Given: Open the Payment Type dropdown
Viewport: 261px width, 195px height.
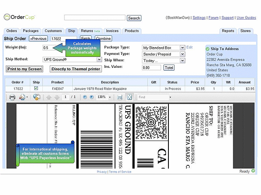Looking at the screenshot, I should point(182,54).
